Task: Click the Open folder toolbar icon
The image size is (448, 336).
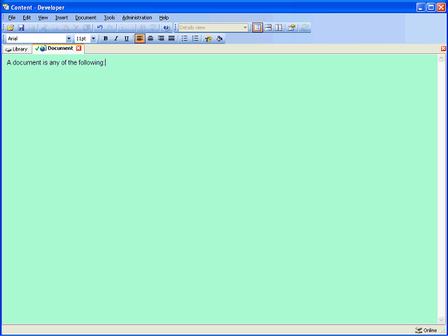Action: (x=10, y=28)
